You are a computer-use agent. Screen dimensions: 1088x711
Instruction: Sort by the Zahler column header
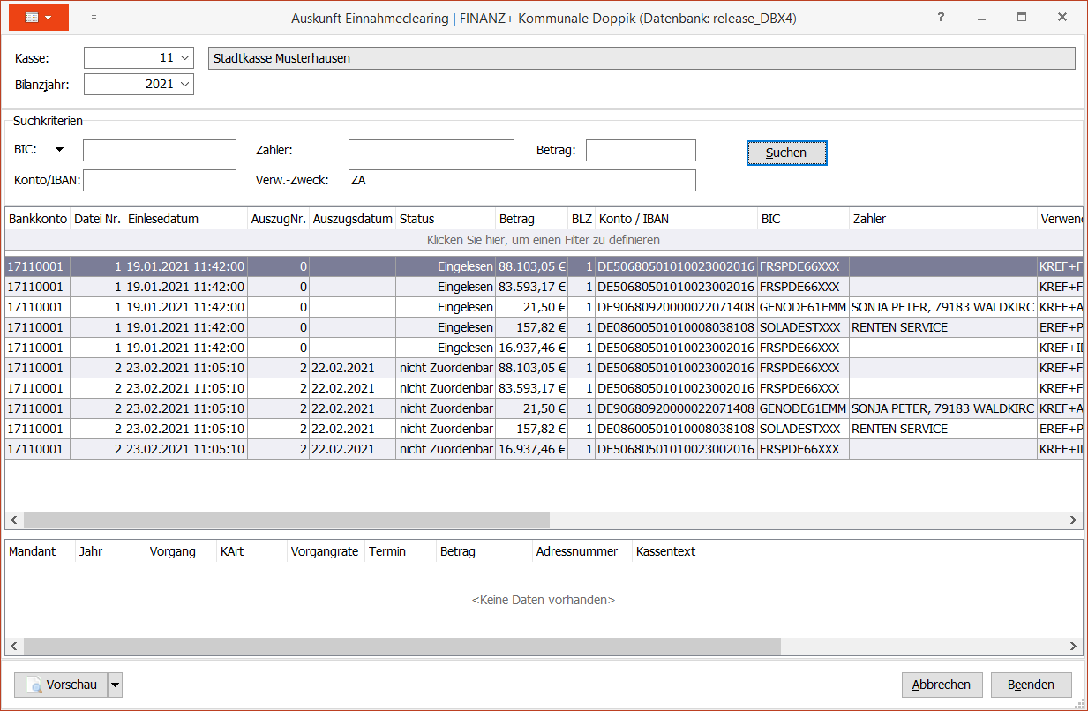[943, 219]
